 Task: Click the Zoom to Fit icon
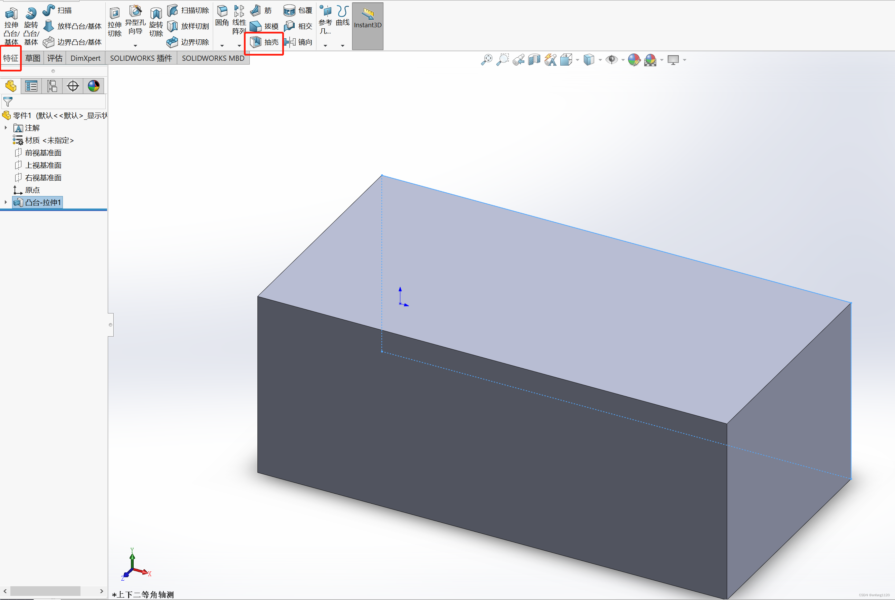click(487, 60)
